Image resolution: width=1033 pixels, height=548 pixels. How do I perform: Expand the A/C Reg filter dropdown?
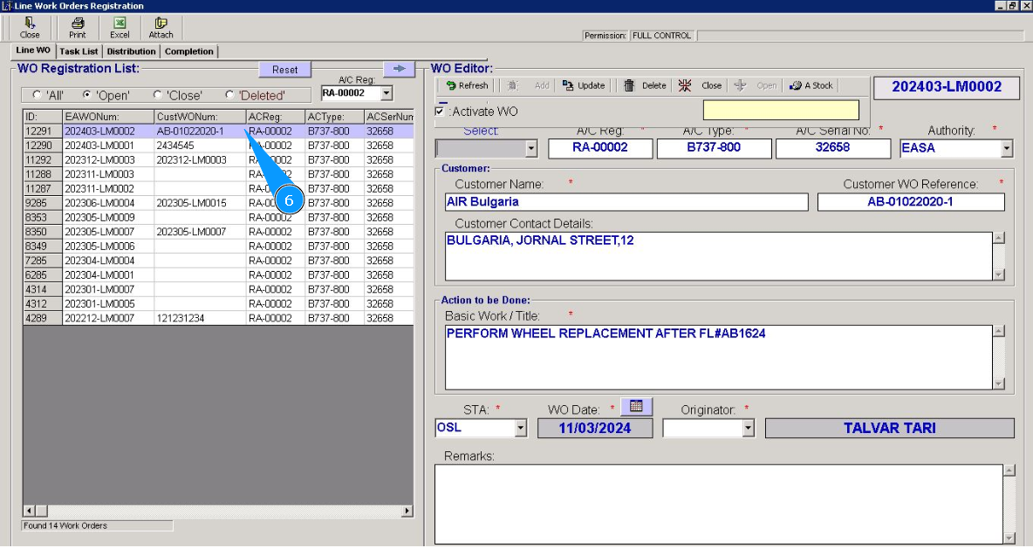(x=387, y=93)
